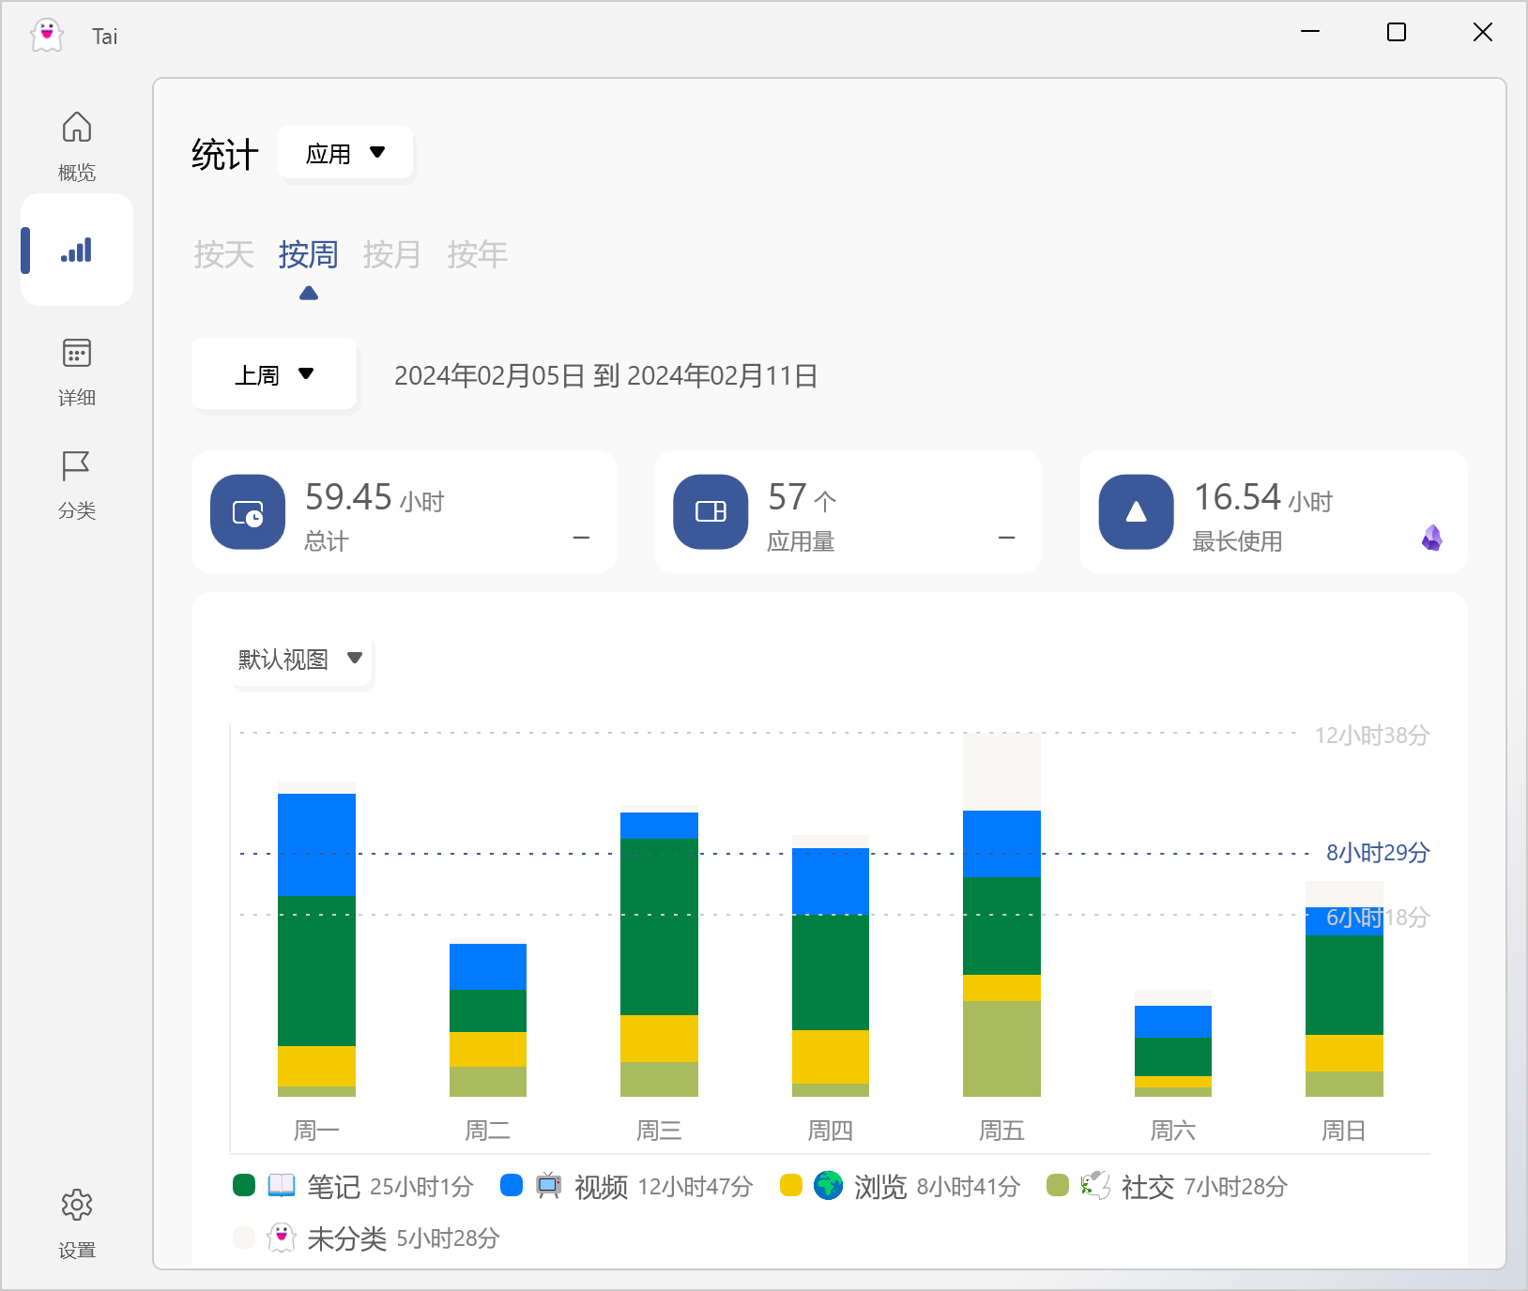Image resolution: width=1528 pixels, height=1291 pixels.
Task: Switch to the 按天 tab
Action: click(223, 254)
